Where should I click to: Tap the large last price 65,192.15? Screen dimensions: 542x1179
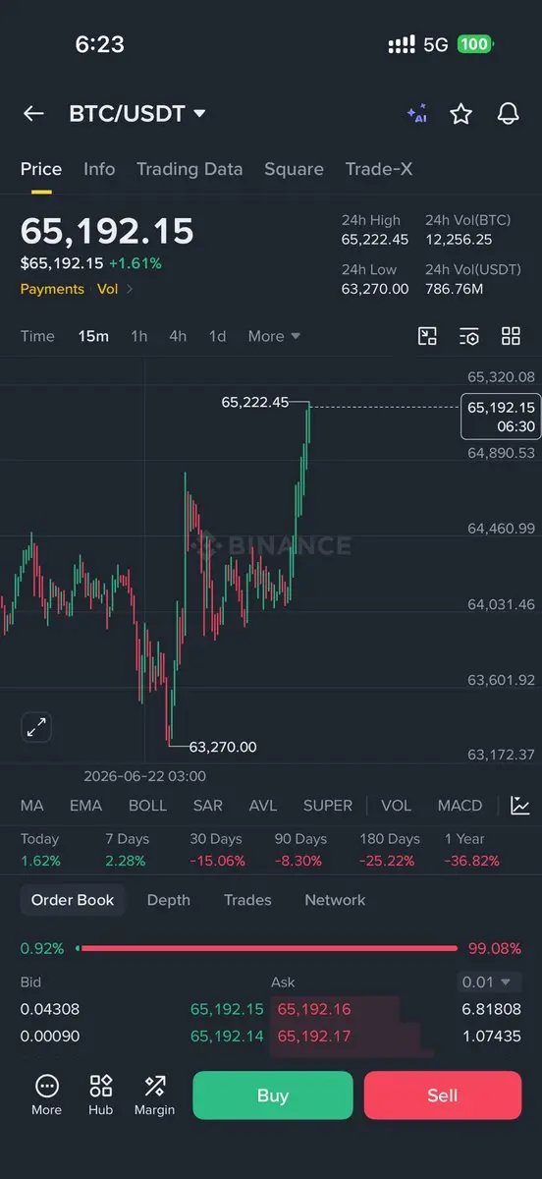(107, 231)
